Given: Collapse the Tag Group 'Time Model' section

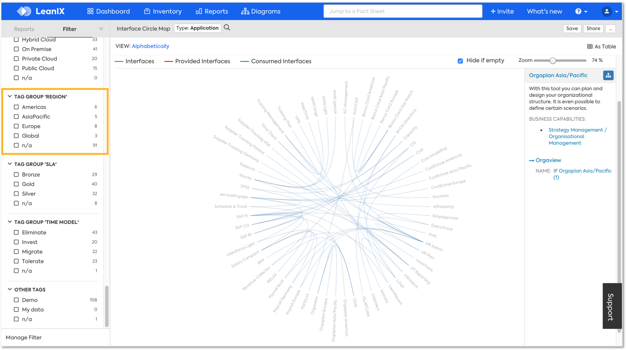Looking at the screenshot, I should point(10,222).
